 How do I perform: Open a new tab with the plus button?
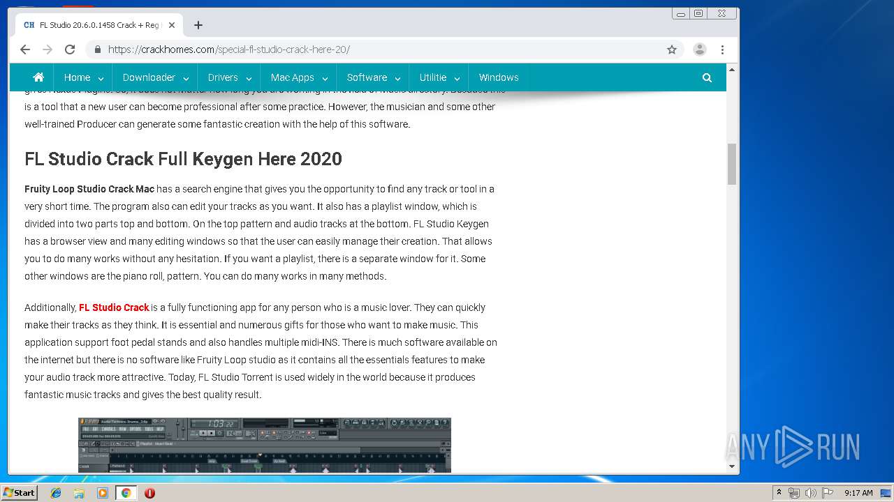(x=198, y=25)
